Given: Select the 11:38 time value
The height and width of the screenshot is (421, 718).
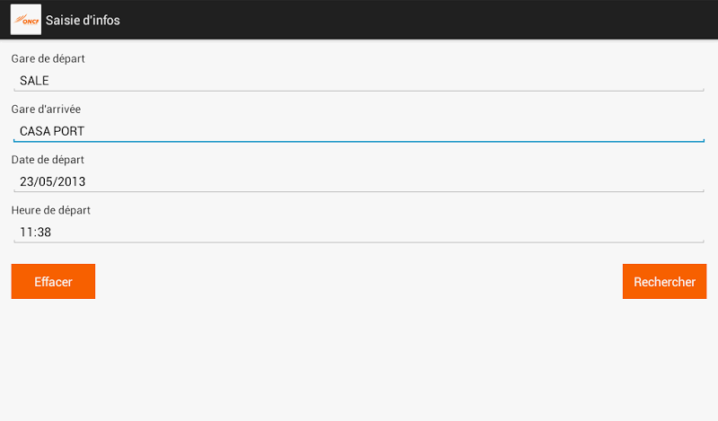Looking at the screenshot, I should click(x=34, y=232).
